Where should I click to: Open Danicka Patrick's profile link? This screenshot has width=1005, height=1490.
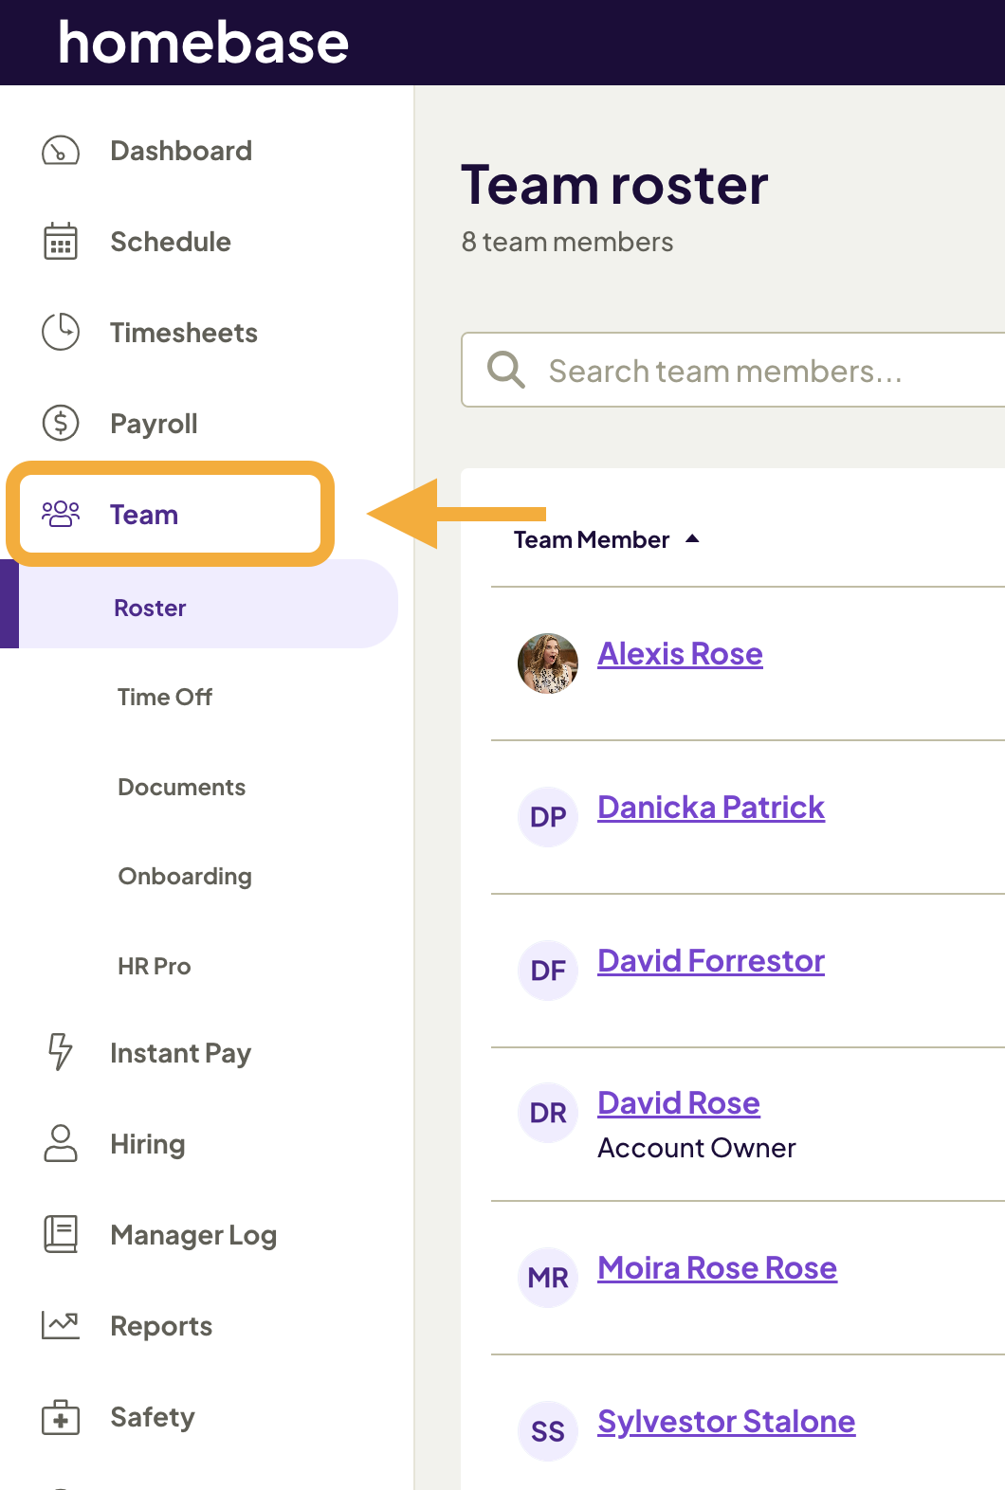click(711, 808)
